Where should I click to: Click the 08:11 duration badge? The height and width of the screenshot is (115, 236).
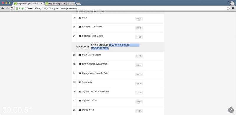tap(139, 75)
